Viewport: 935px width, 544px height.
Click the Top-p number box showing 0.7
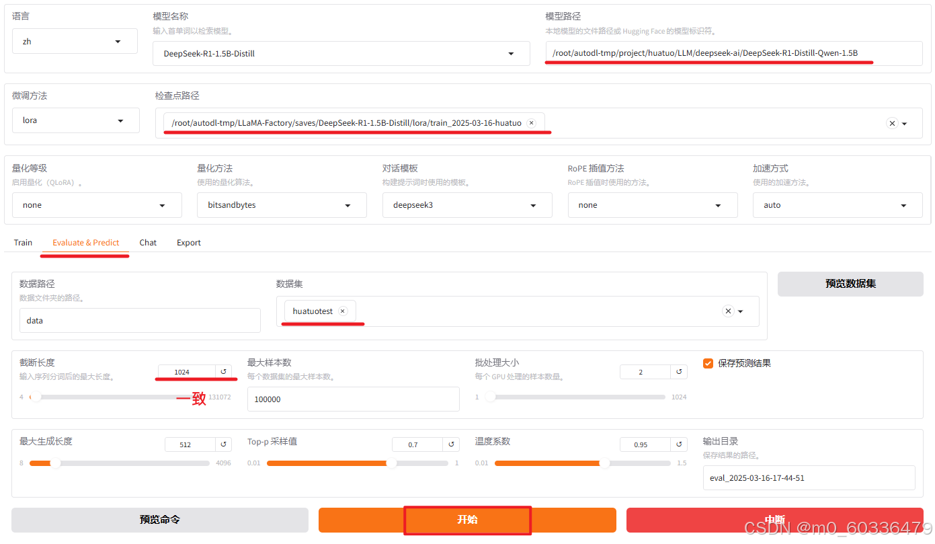pos(417,444)
